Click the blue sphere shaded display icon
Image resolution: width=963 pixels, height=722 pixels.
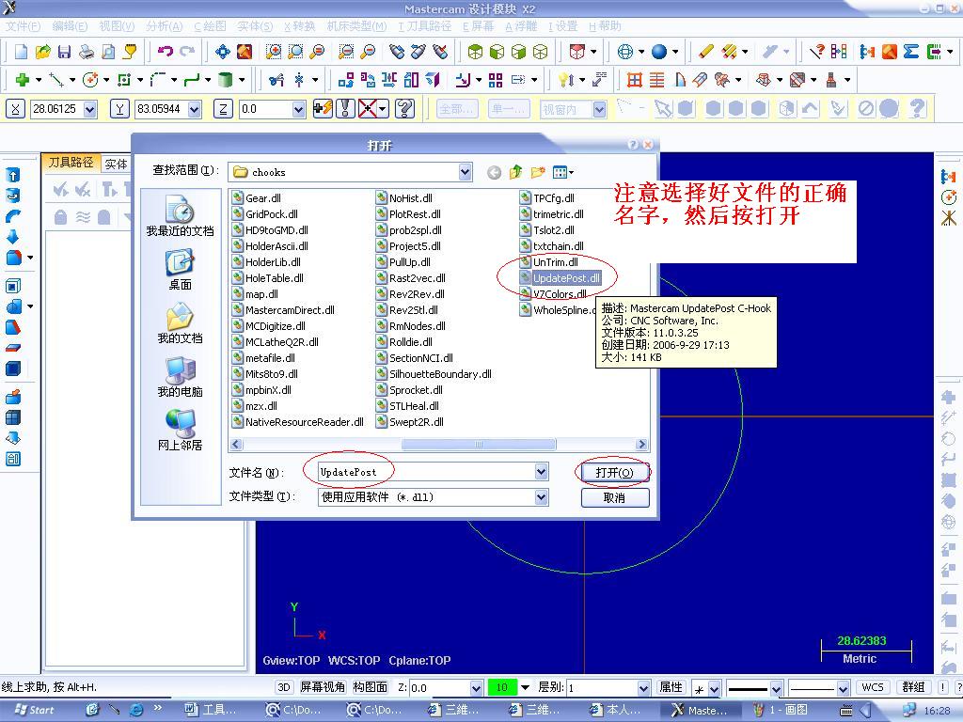(659, 52)
